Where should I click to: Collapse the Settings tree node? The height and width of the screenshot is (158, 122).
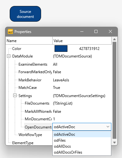pos(15,95)
